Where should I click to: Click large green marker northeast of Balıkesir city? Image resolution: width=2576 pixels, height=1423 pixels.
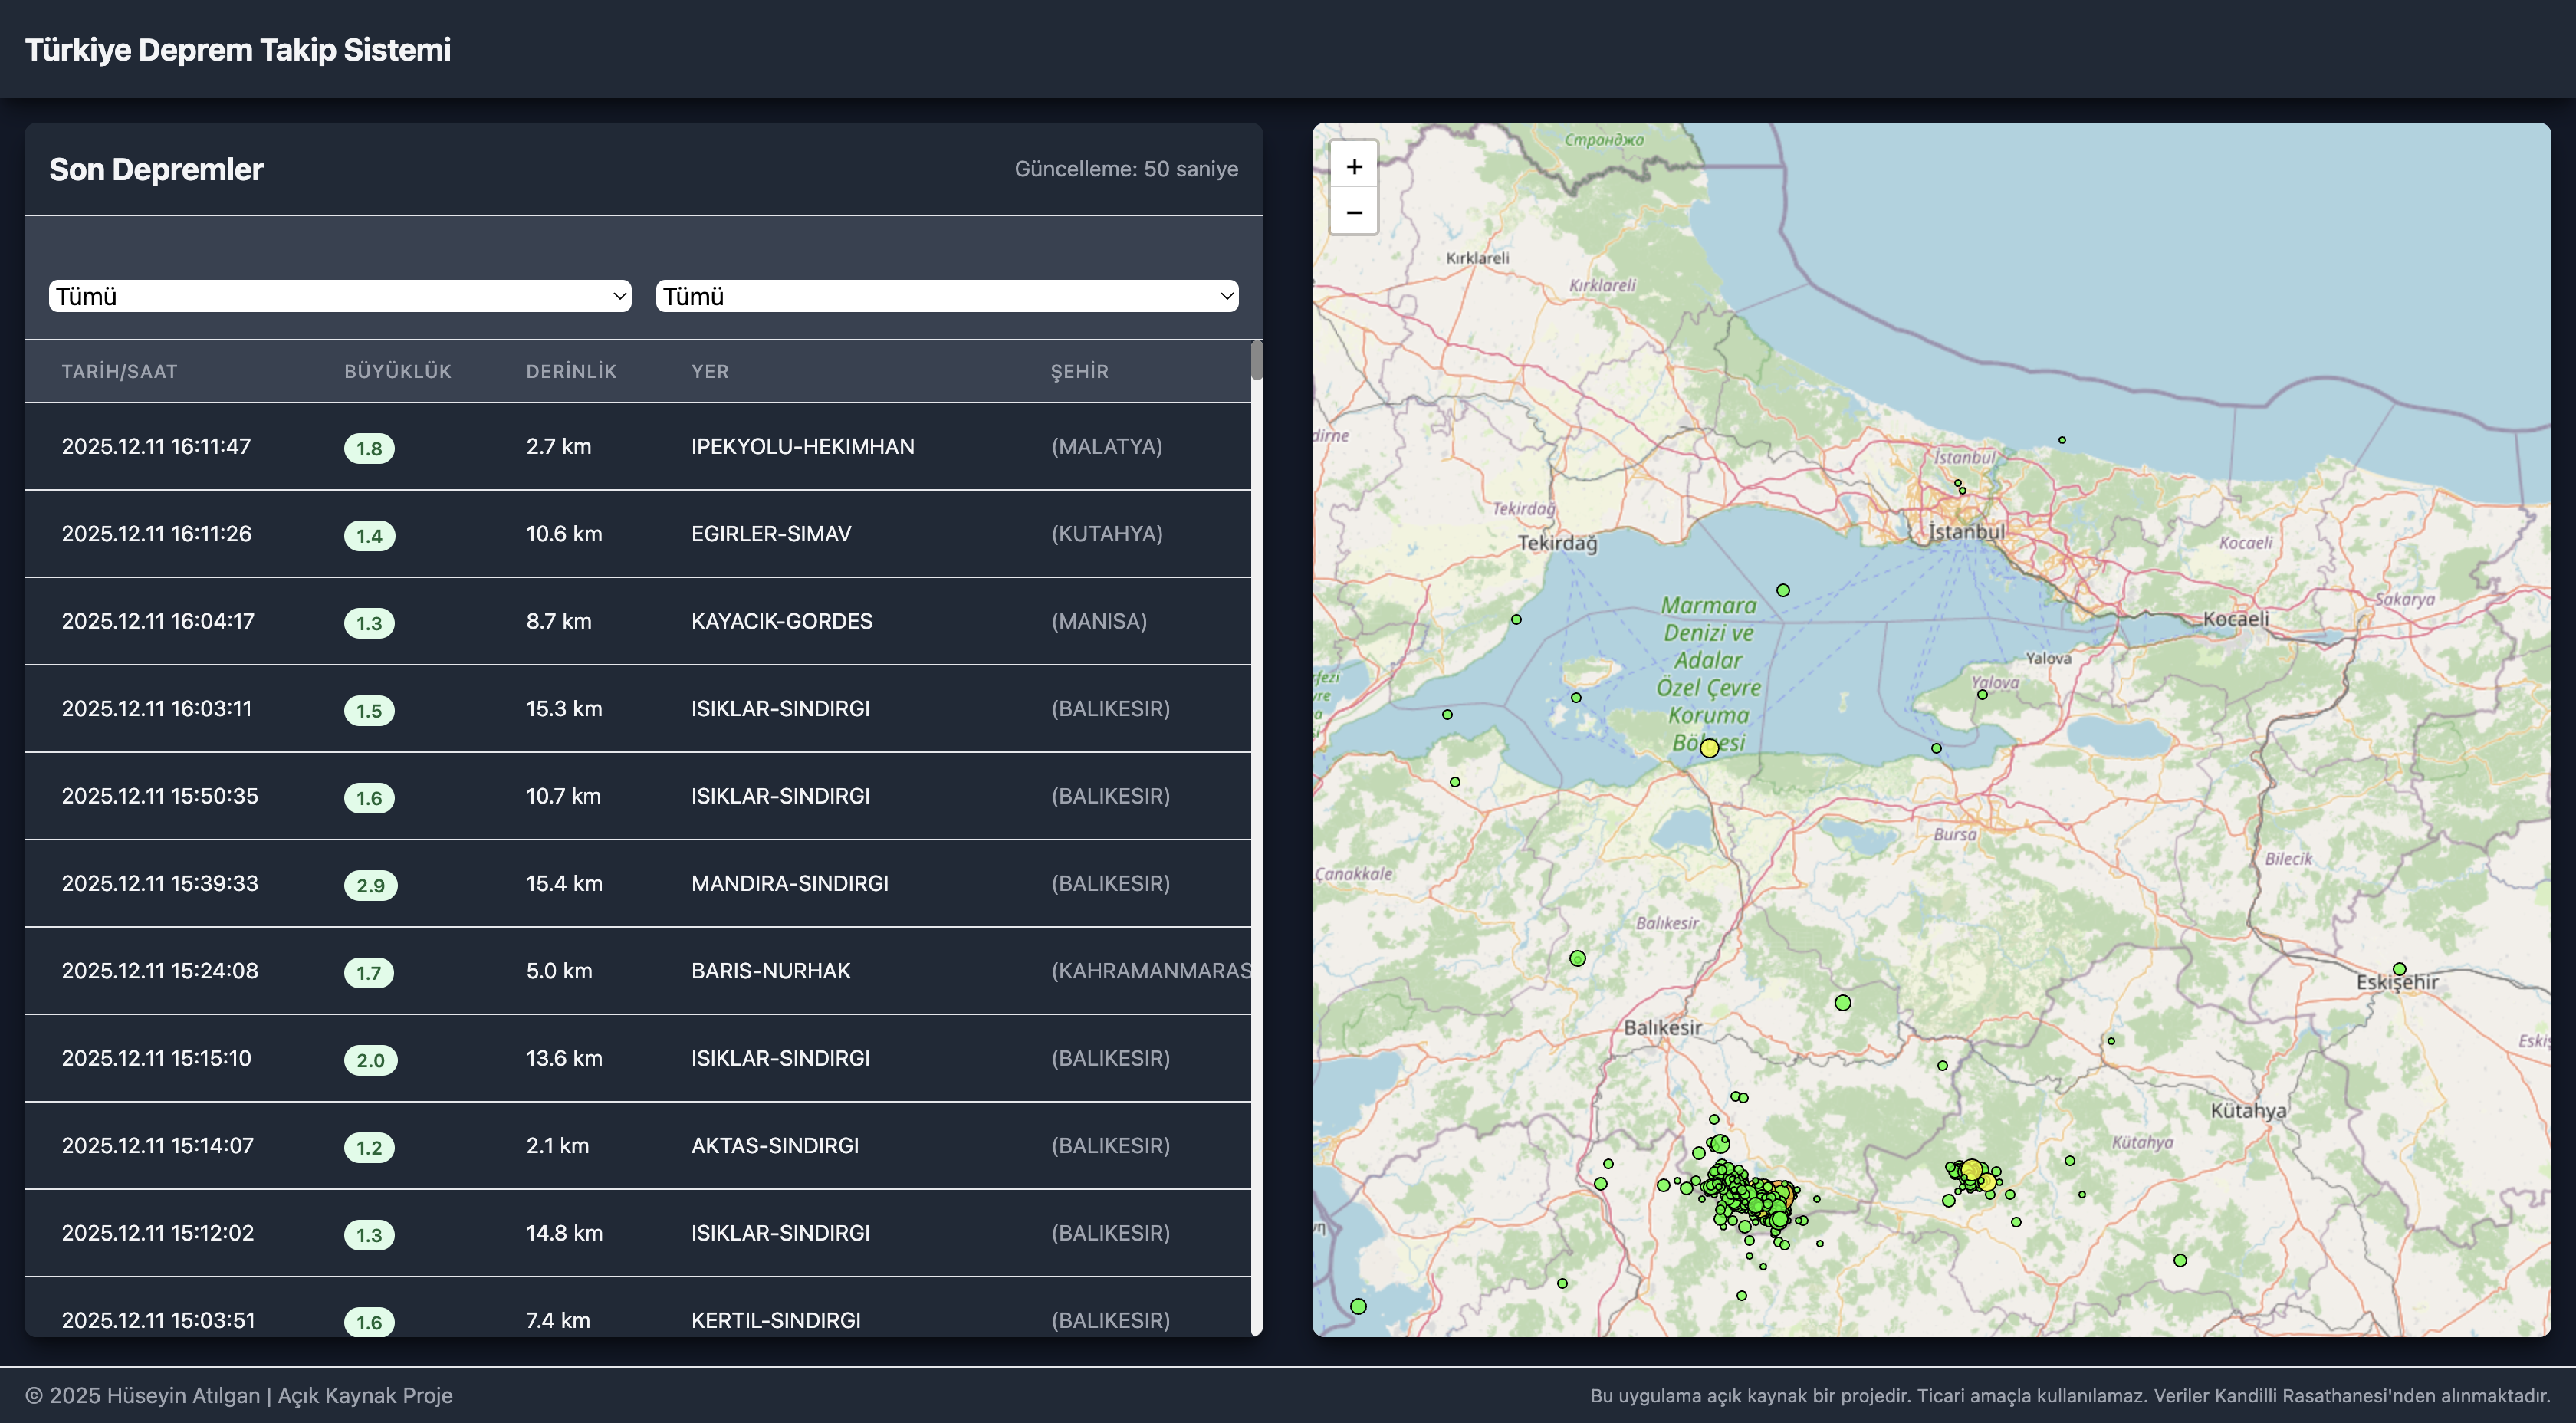(x=1843, y=1002)
